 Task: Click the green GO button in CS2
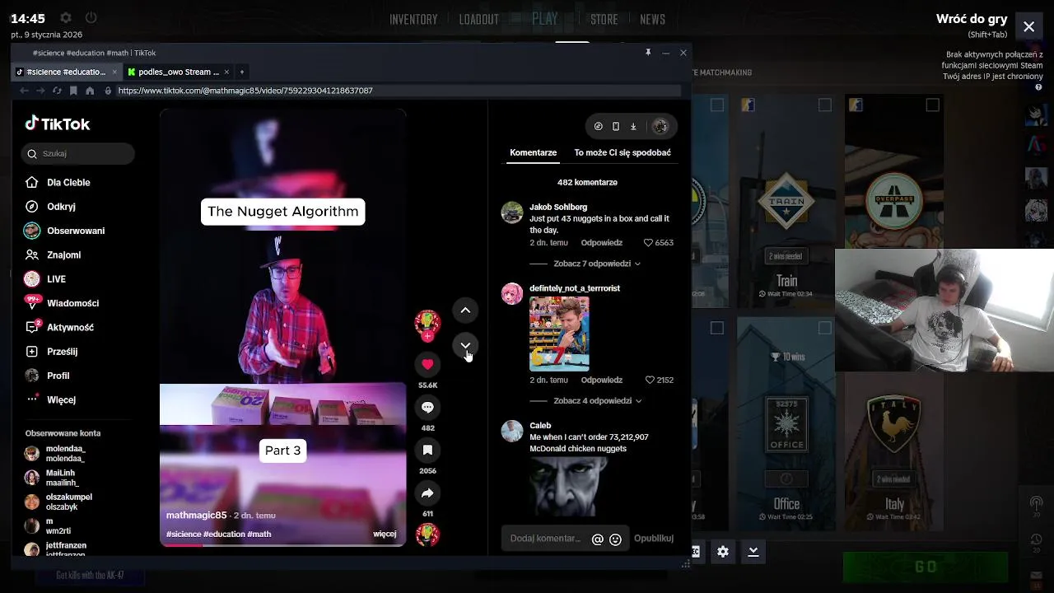click(x=926, y=567)
